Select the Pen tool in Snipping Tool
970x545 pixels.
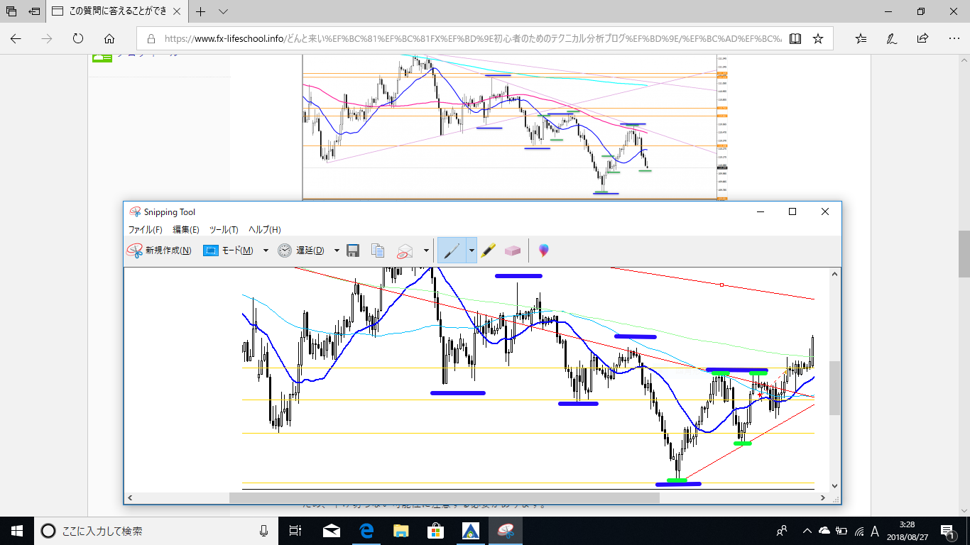(x=452, y=251)
